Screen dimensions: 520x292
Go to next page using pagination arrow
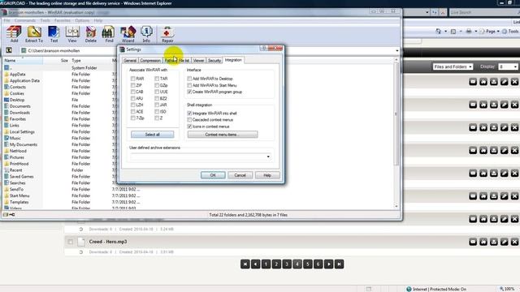pos(328,264)
